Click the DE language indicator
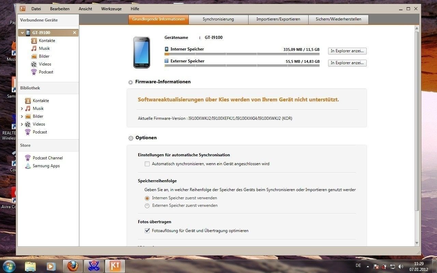Image resolution: width=437 pixels, height=273 pixels. pyautogui.click(x=358, y=265)
